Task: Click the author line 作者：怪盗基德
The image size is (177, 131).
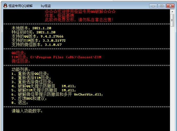Action: tap(60, 16)
